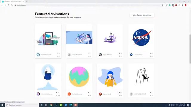
Task: Open the laptop desk animation thumbnail
Action: (79, 37)
